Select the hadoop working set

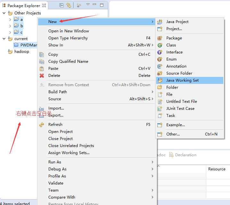[x=19, y=52]
